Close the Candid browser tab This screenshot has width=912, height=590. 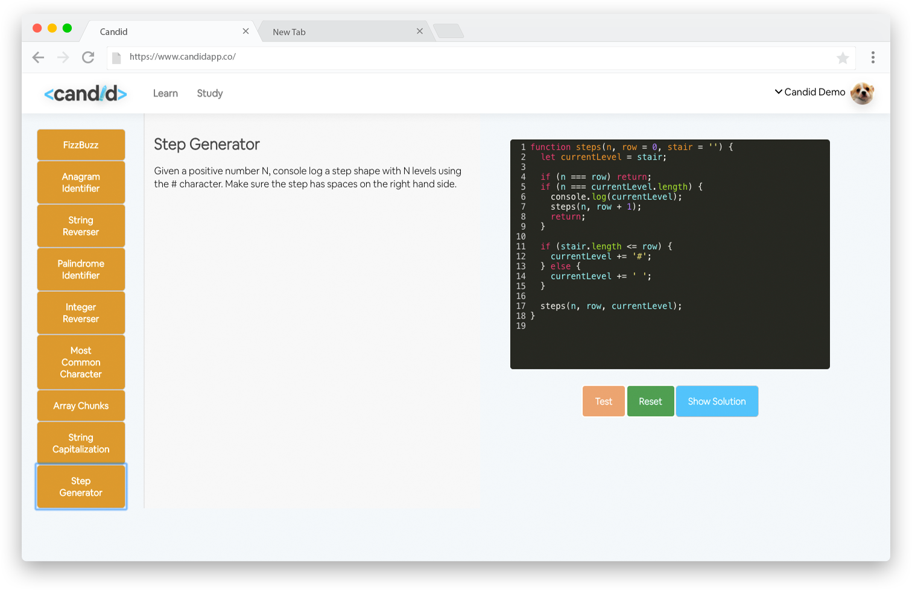point(245,31)
